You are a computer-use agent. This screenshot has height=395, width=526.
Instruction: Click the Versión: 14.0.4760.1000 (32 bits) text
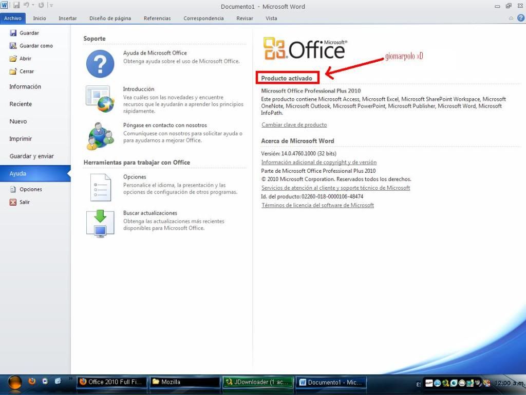(298, 153)
